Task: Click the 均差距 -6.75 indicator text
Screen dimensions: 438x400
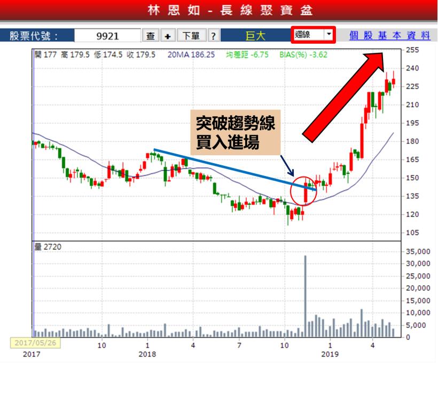Action: pyautogui.click(x=247, y=54)
